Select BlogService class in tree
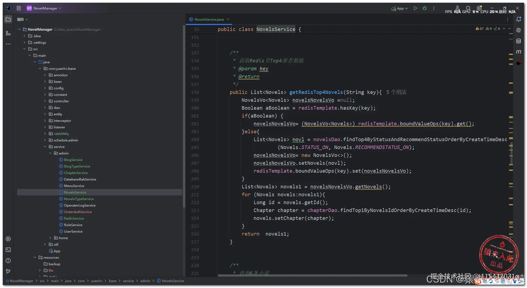Screen dimensions: 527x288 [73, 160]
